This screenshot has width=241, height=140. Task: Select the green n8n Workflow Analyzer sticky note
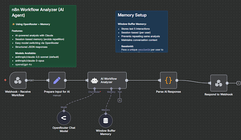coord(43,36)
